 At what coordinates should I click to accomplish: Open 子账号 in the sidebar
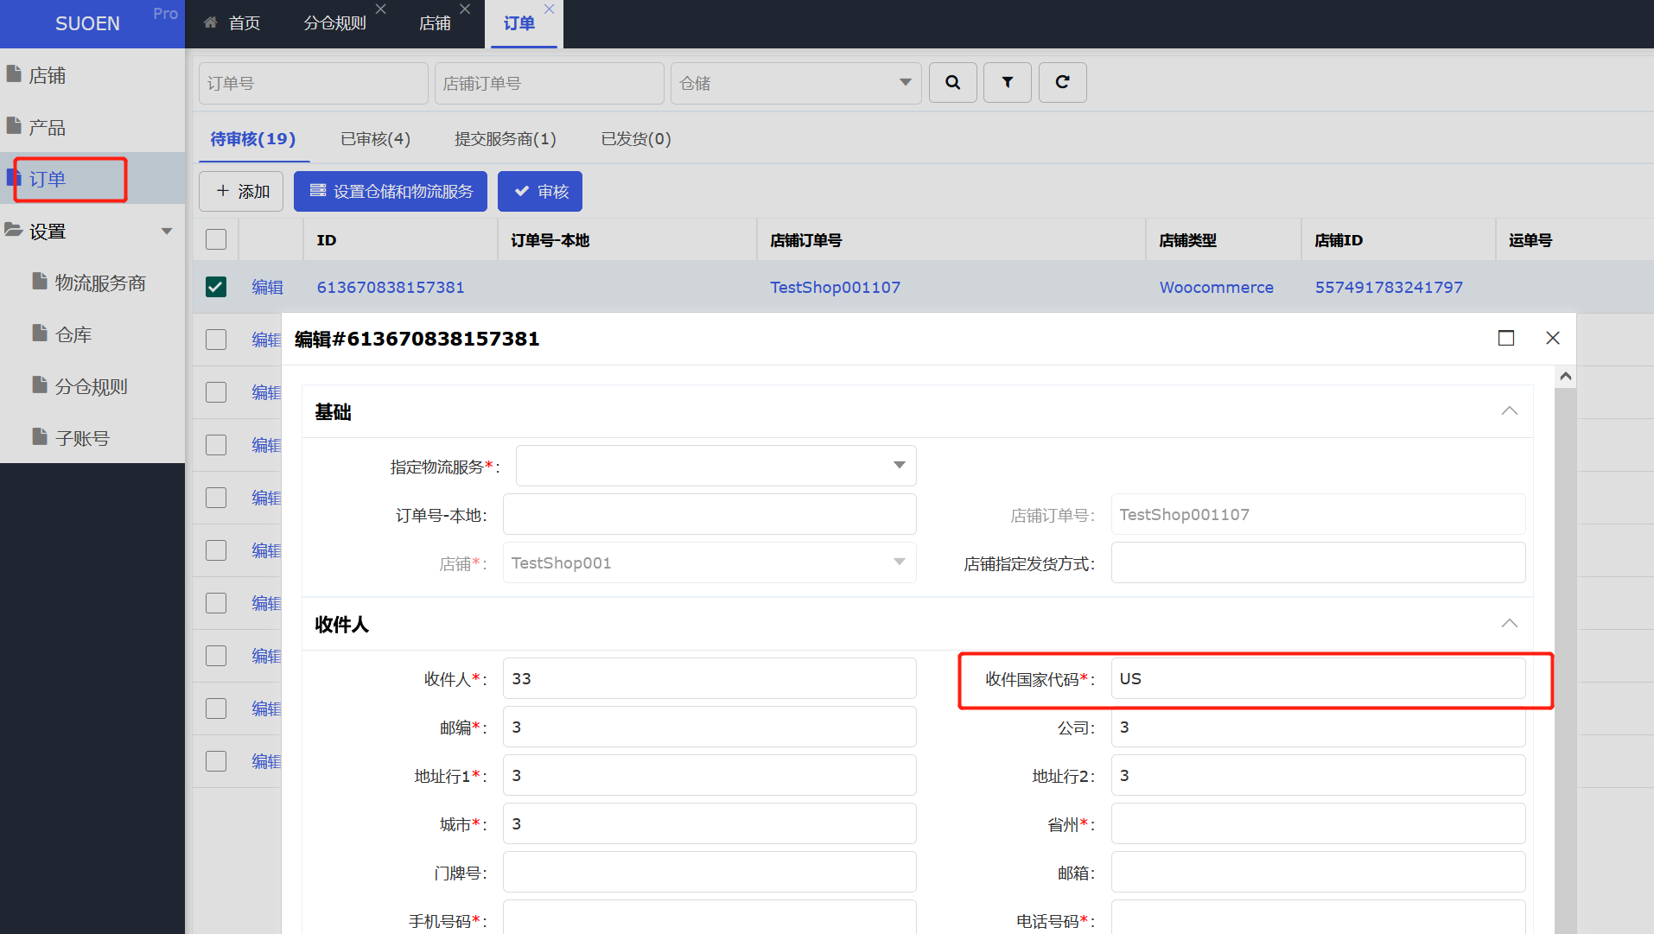pyautogui.click(x=92, y=438)
